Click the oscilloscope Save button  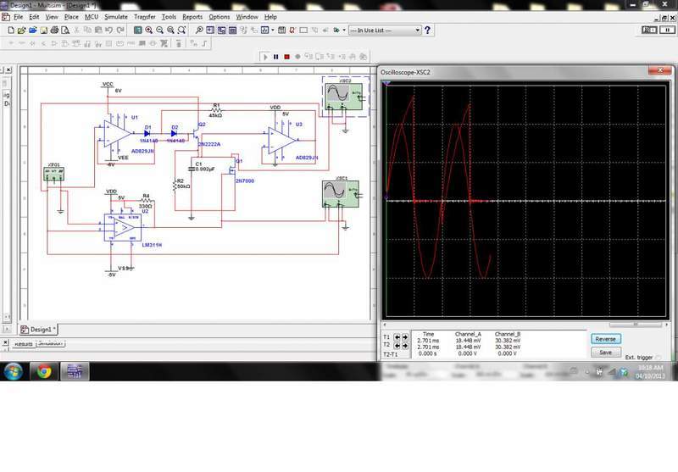coord(605,352)
